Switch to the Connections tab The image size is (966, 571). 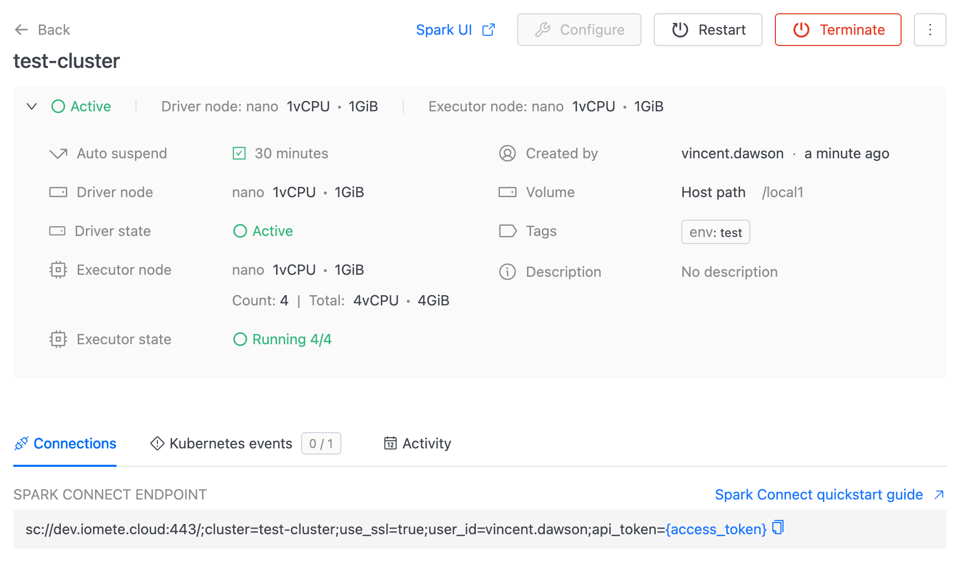click(x=65, y=443)
